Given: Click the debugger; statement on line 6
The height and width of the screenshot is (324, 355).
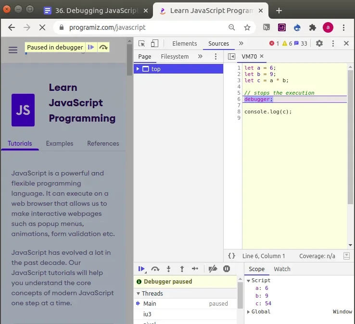Looking at the screenshot, I should pos(258,99).
